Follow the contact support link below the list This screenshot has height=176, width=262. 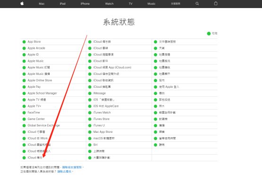point(72,167)
